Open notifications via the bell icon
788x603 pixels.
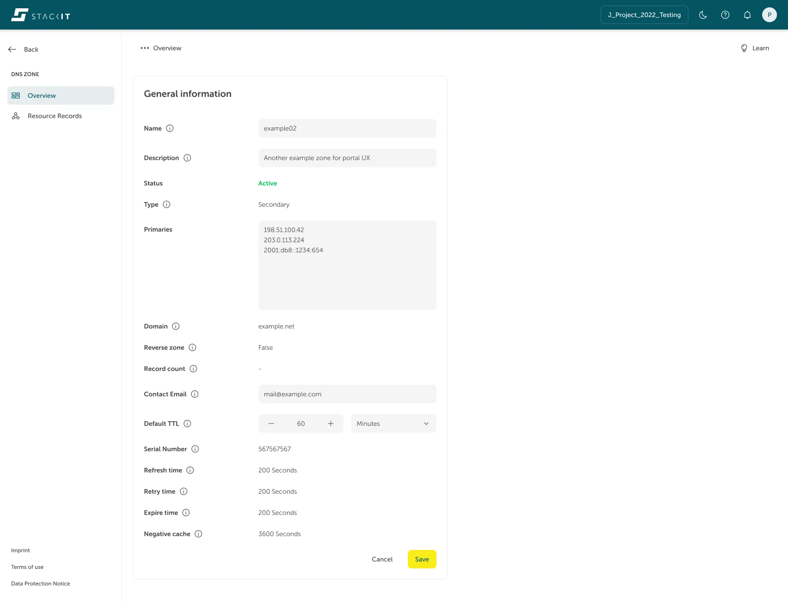pos(747,15)
